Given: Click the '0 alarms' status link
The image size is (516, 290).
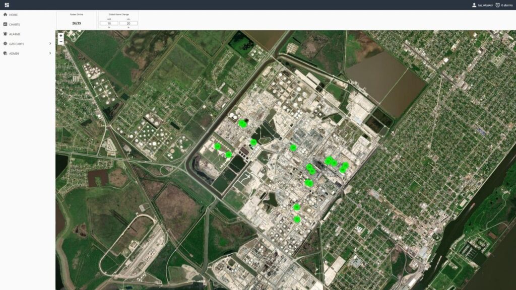Looking at the screenshot, I should click(x=506, y=5).
